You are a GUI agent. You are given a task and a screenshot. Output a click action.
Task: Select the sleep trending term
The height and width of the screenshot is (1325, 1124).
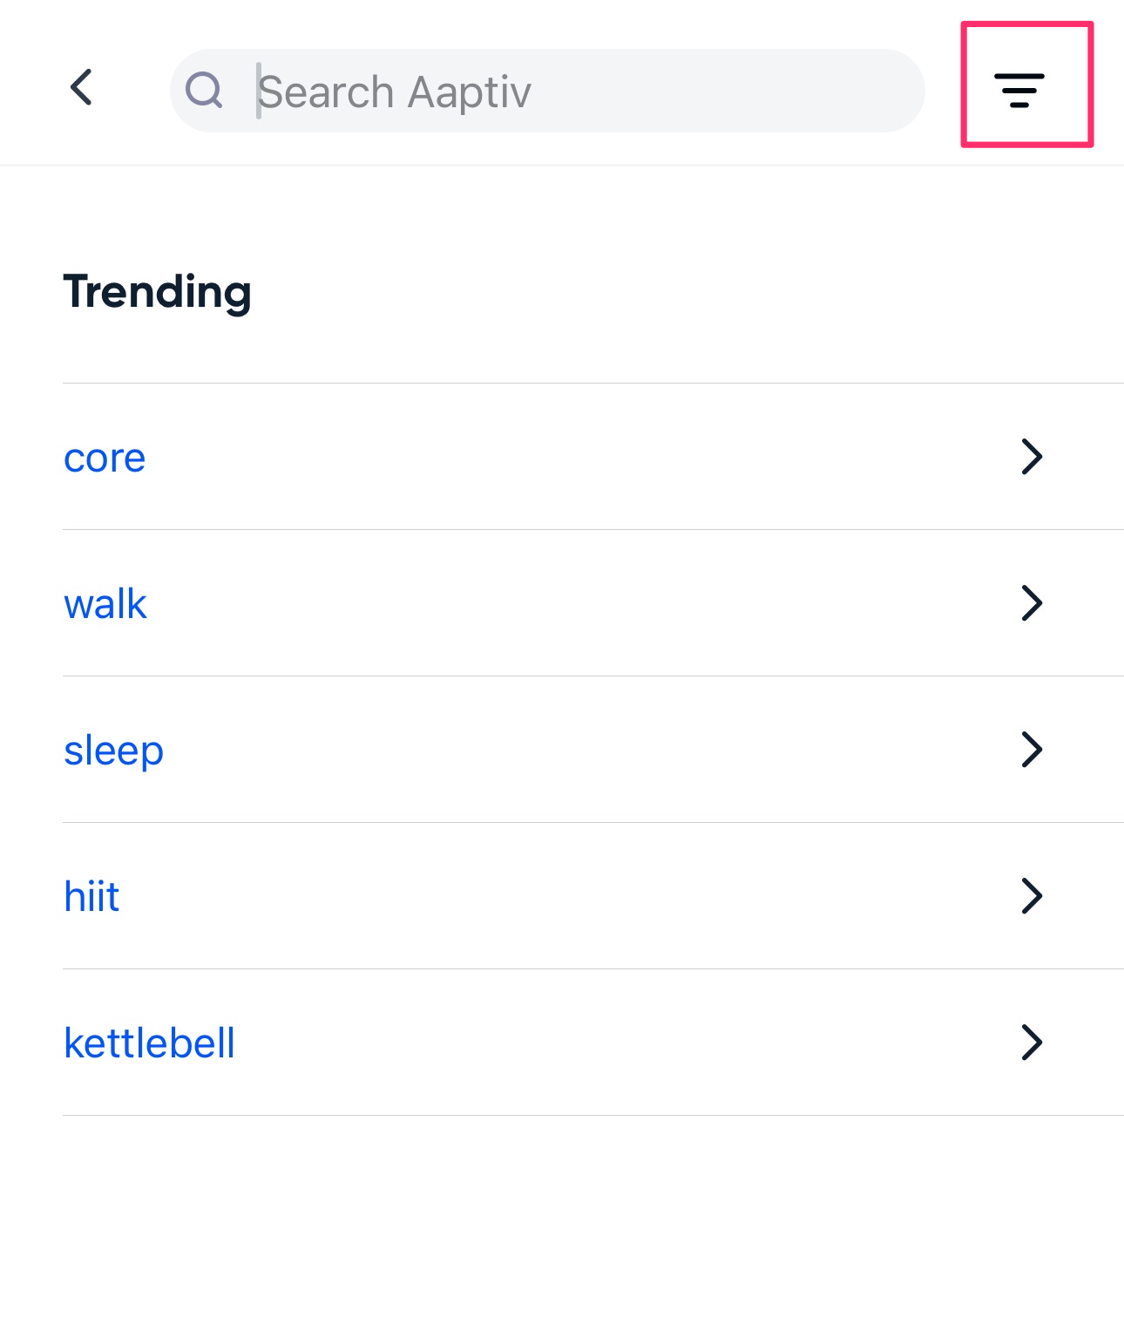tap(113, 751)
